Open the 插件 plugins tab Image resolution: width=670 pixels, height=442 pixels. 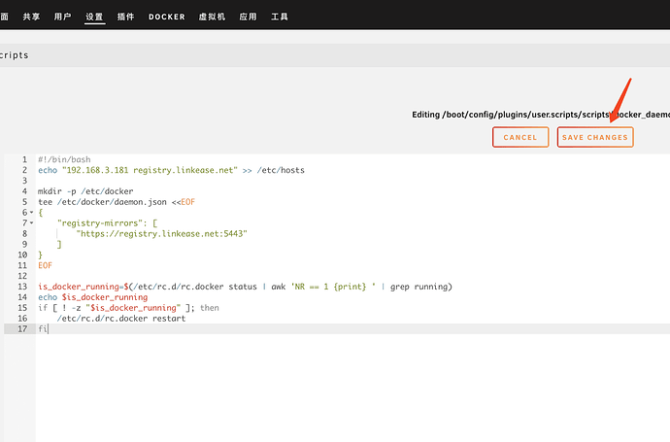click(x=125, y=17)
